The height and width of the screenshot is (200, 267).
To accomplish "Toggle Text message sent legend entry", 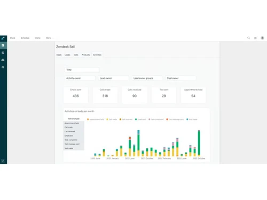I will (175, 119).
